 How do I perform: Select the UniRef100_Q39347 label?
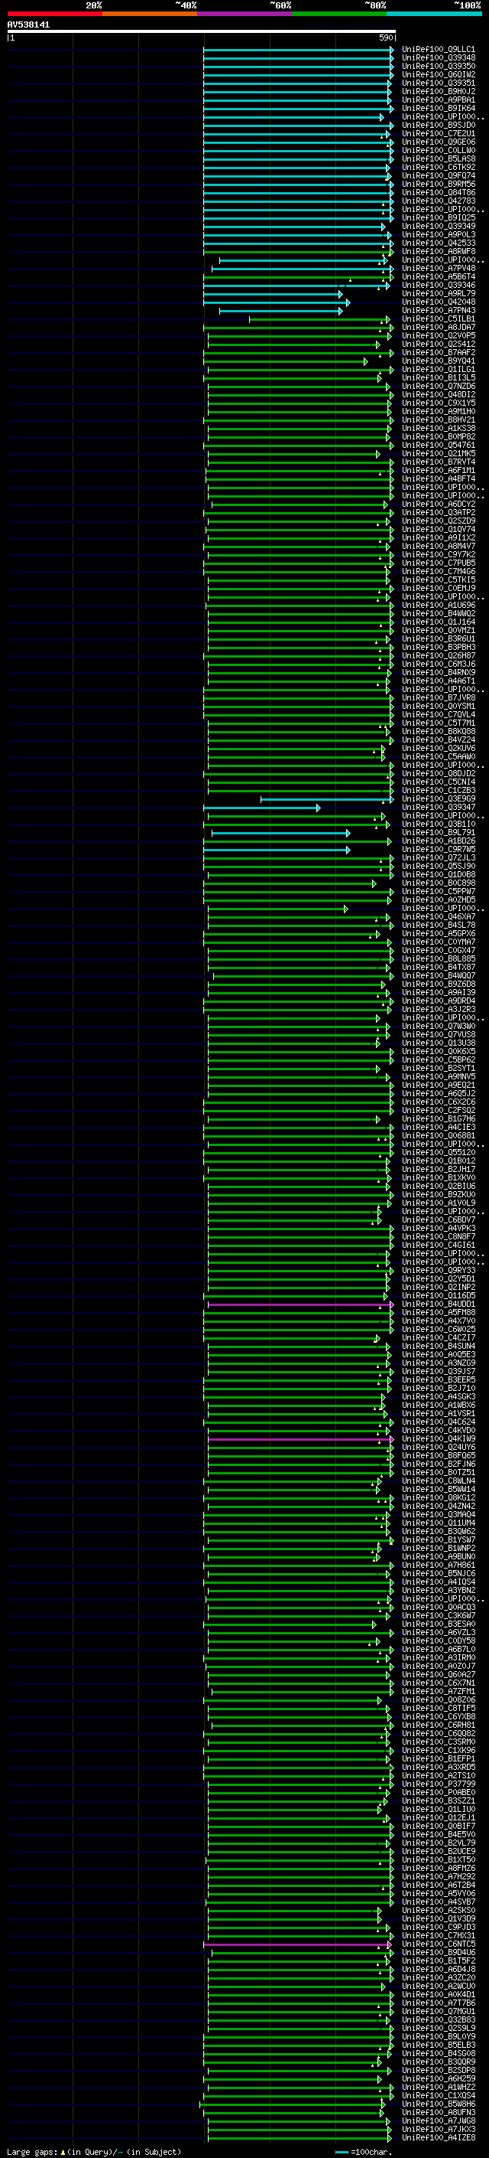coord(438,808)
